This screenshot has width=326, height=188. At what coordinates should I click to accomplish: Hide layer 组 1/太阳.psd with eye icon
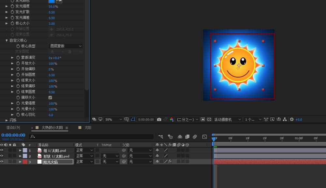(x=2, y=150)
